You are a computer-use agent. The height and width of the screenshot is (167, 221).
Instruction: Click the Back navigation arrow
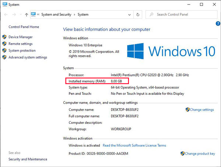6,14
